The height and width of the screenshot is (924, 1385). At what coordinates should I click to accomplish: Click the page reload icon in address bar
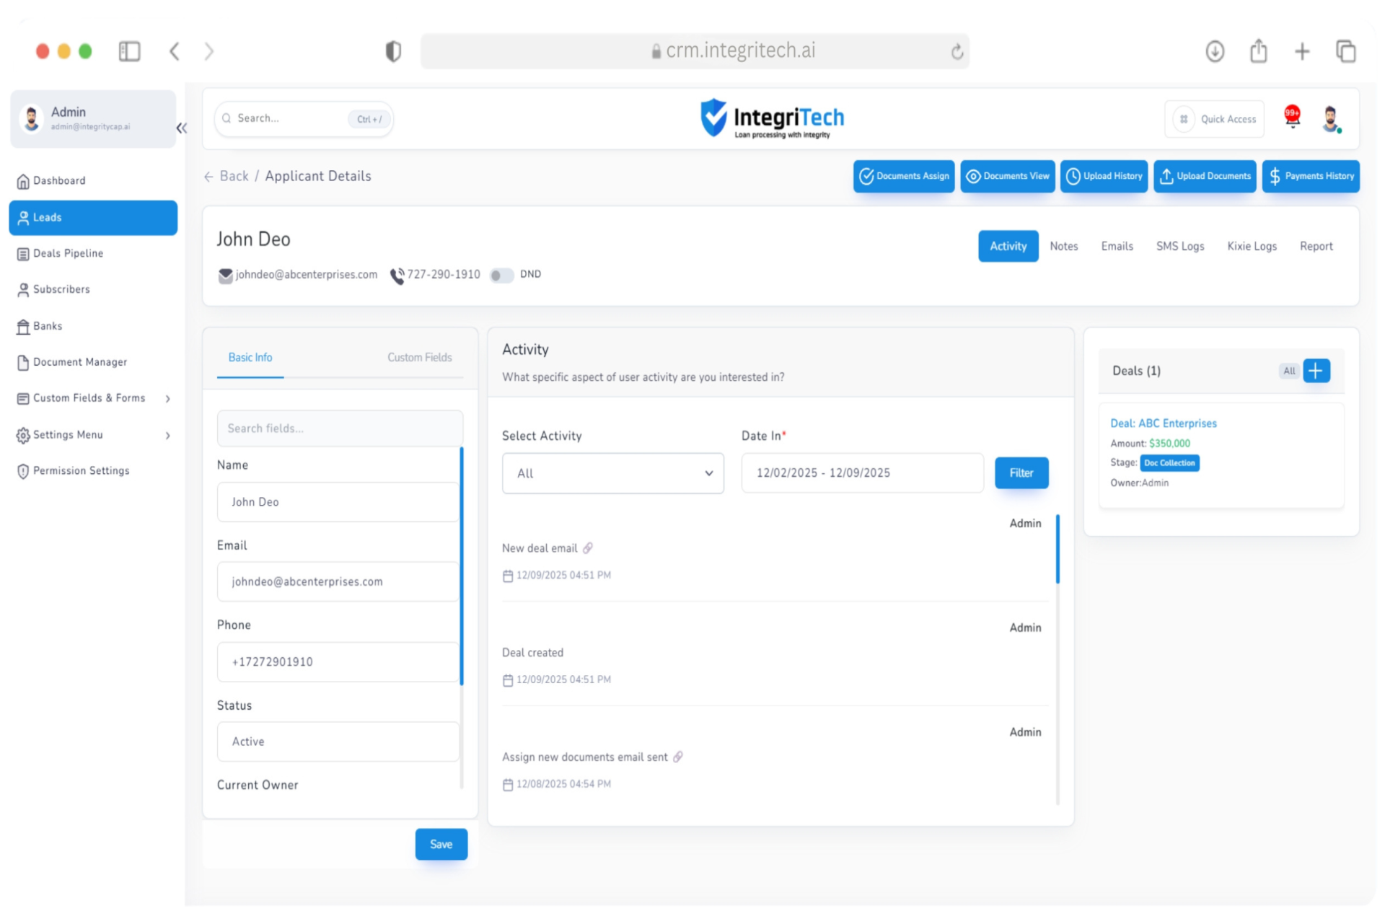coord(957,51)
